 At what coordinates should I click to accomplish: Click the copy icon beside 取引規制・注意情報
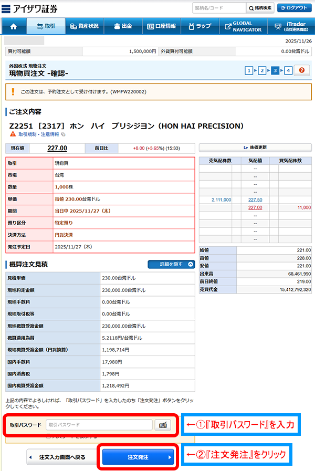pyautogui.click(x=63, y=134)
